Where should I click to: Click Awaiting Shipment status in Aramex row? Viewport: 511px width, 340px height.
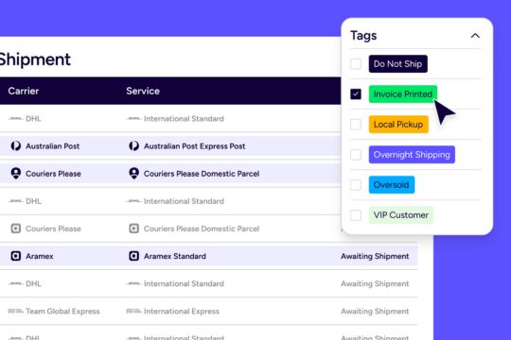click(x=375, y=256)
